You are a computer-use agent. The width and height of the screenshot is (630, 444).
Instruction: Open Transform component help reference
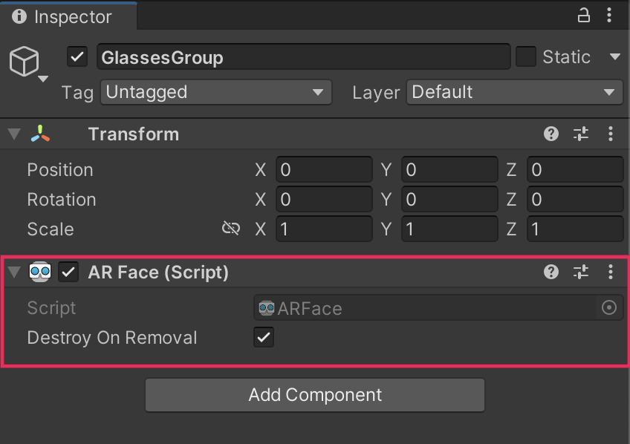point(551,134)
